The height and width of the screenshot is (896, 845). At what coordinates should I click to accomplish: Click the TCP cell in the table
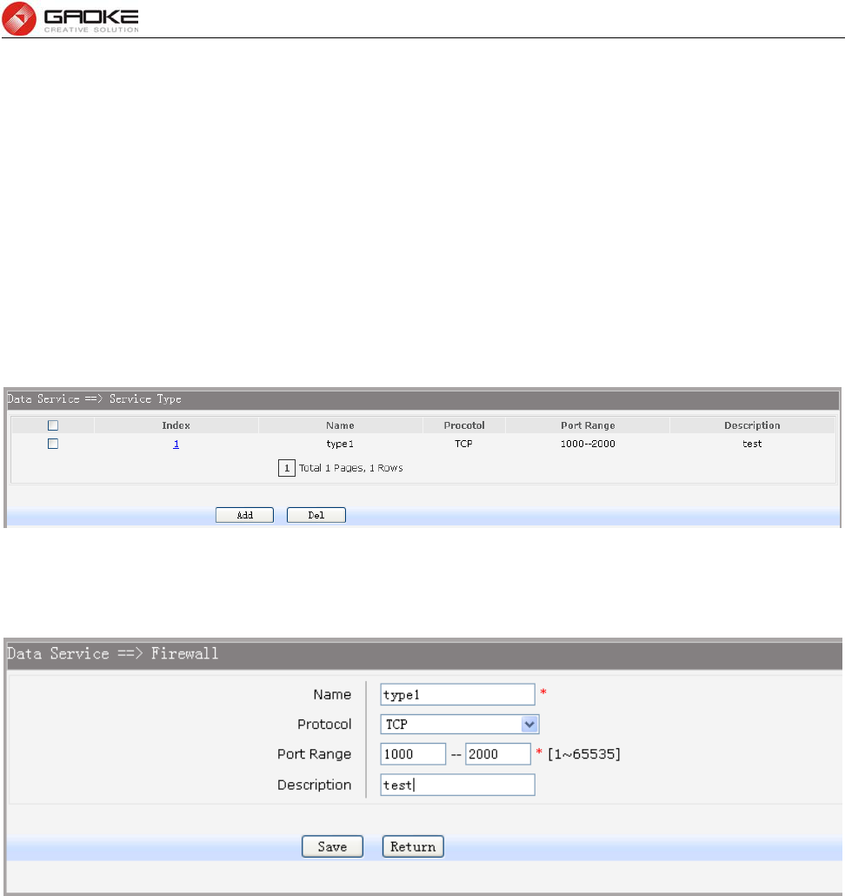pos(463,444)
